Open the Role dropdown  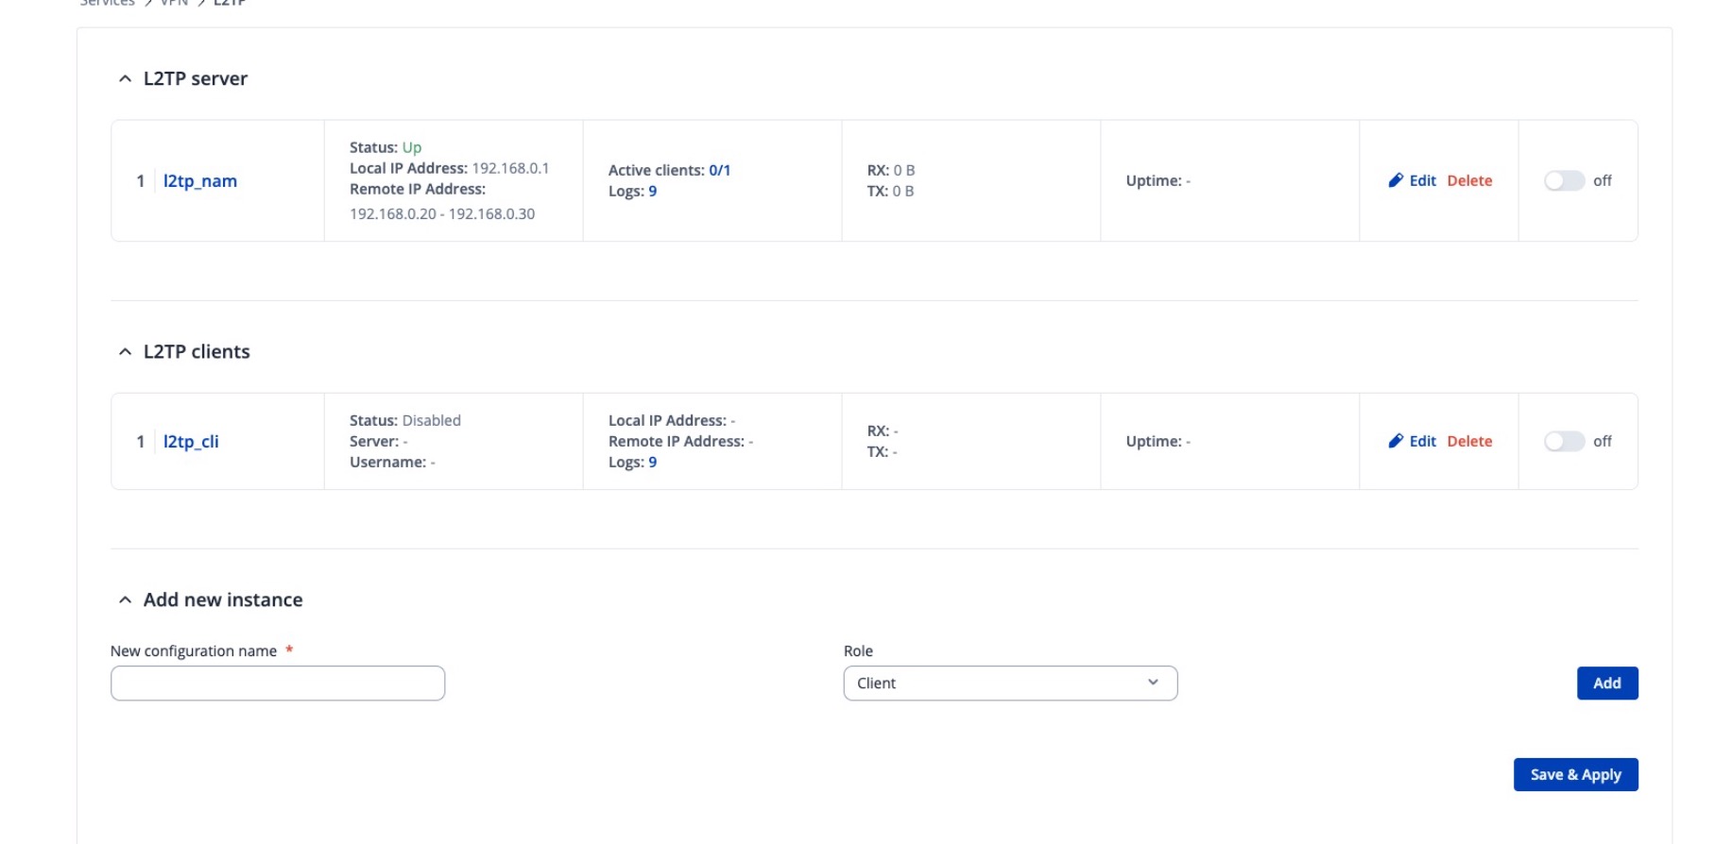pyautogui.click(x=1009, y=684)
